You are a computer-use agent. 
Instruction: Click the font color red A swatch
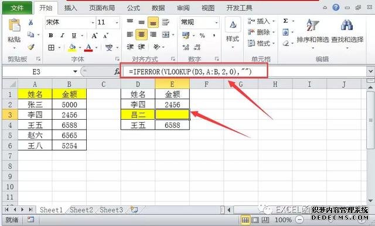pos(88,47)
